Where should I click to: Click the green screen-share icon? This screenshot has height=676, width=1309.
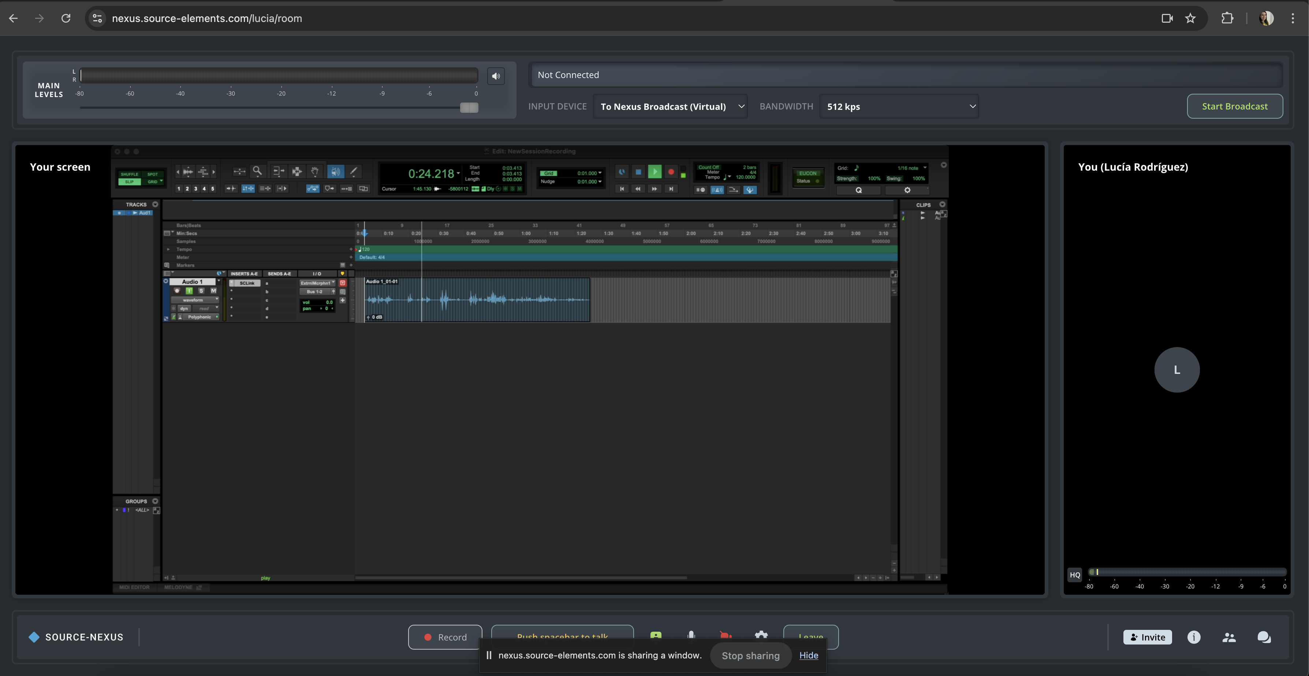point(656,634)
